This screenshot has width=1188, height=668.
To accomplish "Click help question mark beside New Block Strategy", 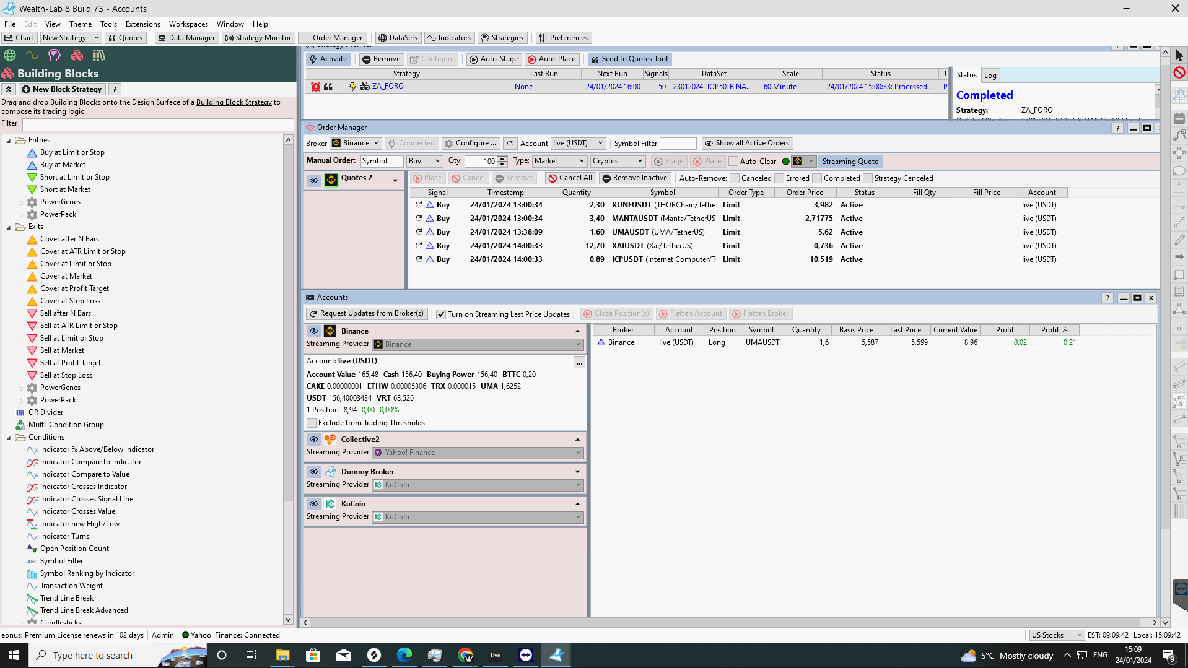I will [115, 89].
